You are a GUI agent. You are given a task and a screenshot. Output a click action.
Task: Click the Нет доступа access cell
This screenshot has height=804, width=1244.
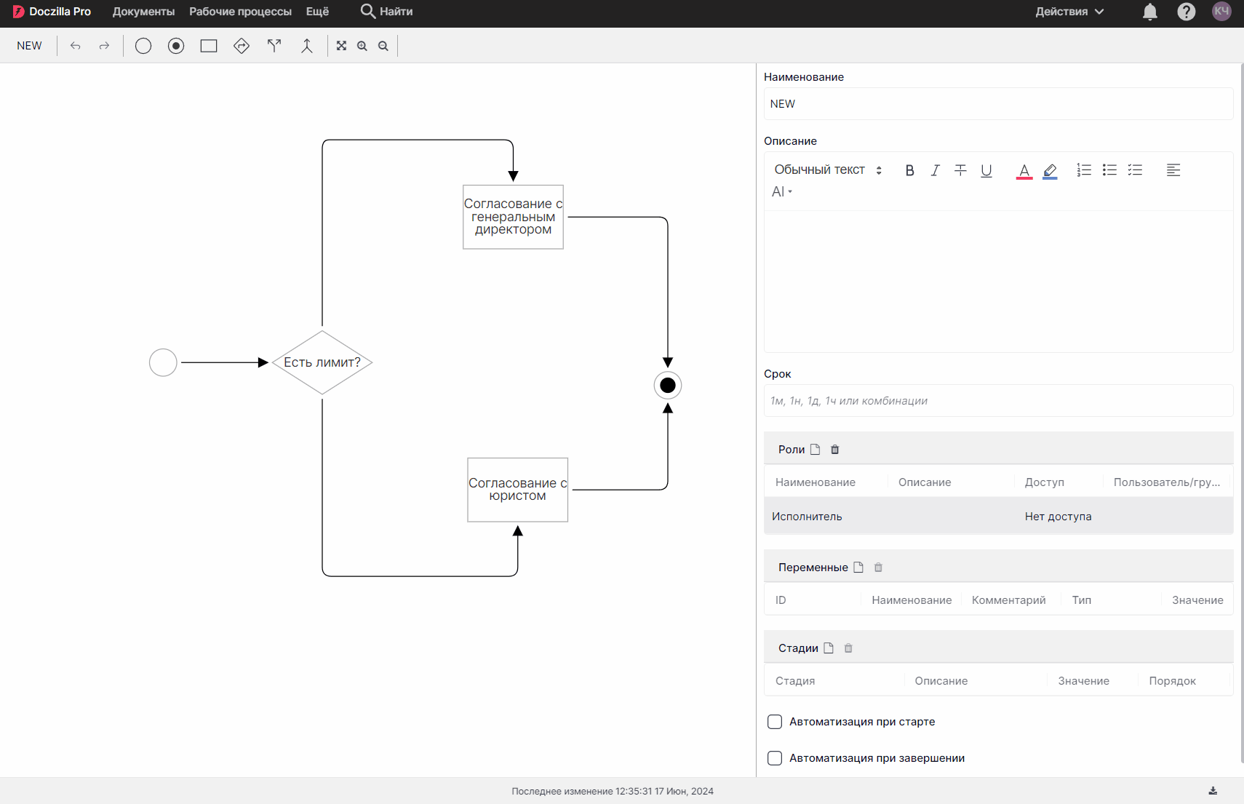coord(1058,517)
